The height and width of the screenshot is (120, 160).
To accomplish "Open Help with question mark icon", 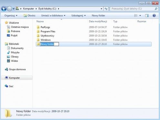I will [x=154, y=16].
